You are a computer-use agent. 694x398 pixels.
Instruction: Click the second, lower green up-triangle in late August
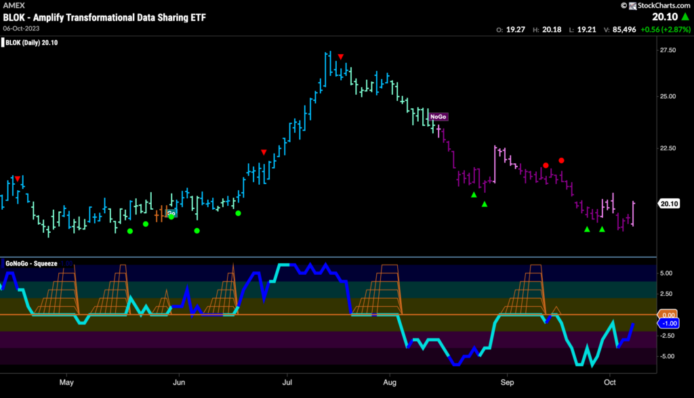pos(484,204)
